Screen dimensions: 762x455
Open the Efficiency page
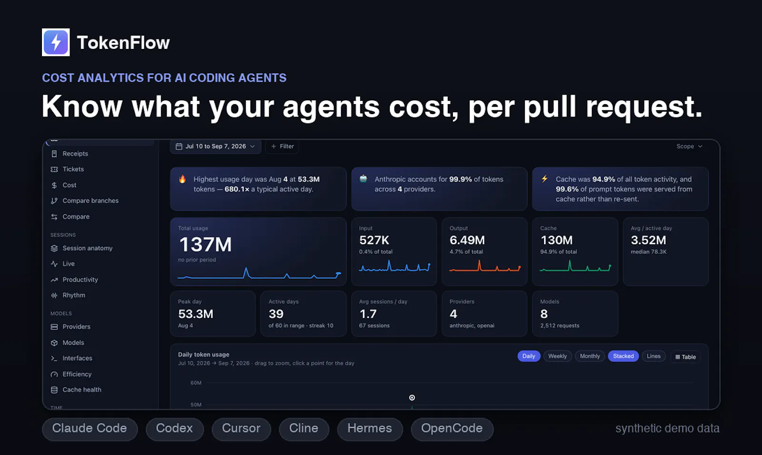point(77,374)
